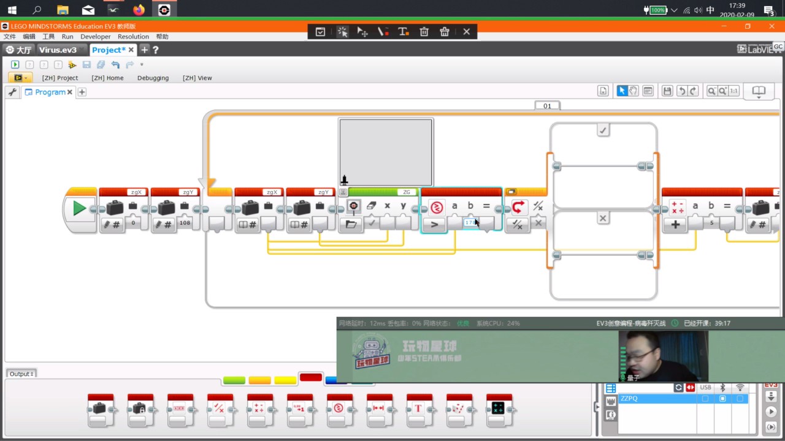Screen dimensions: 785x441
Task: Pick the Logic Operations block from palette
Action: click(x=220, y=410)
